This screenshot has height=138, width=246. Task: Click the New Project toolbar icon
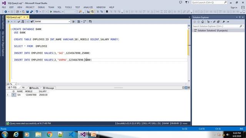tap(17, 12)
